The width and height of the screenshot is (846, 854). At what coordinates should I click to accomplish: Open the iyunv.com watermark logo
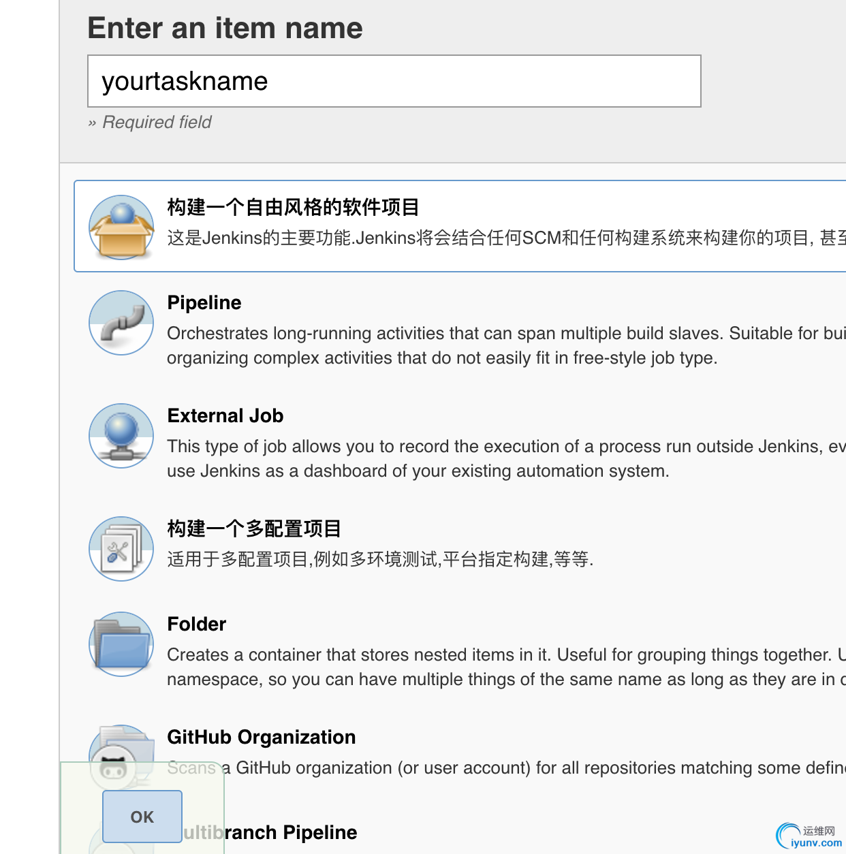[x=809, y=836]
